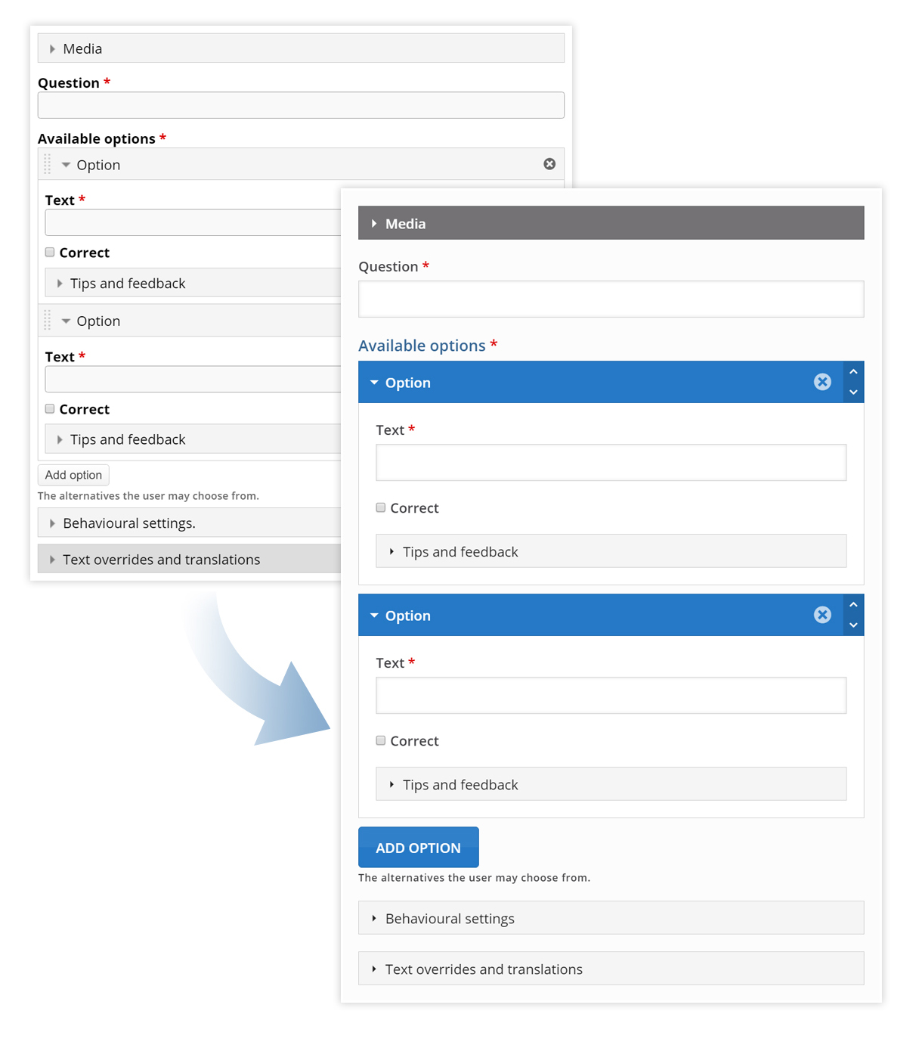Tick Correct checkbox in first grey Option
The width and height of the screenshot is (916, 1039).
(50, 252)
